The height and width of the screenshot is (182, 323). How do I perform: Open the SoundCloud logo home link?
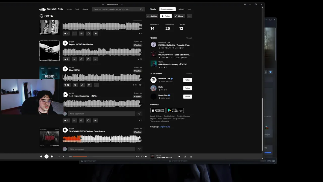(x=51, y=9)
